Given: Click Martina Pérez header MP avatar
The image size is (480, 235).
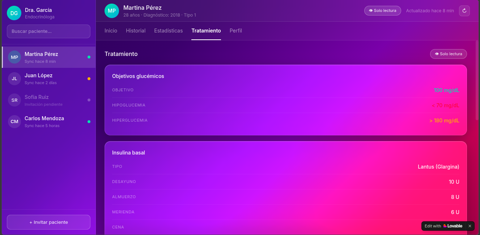Looking at the screenshot, I should point(112,11).
